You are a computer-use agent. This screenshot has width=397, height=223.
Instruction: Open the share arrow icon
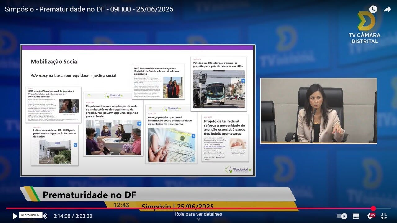(x=387, y=9)
